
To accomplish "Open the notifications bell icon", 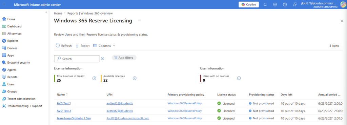I will pos(265,5).
